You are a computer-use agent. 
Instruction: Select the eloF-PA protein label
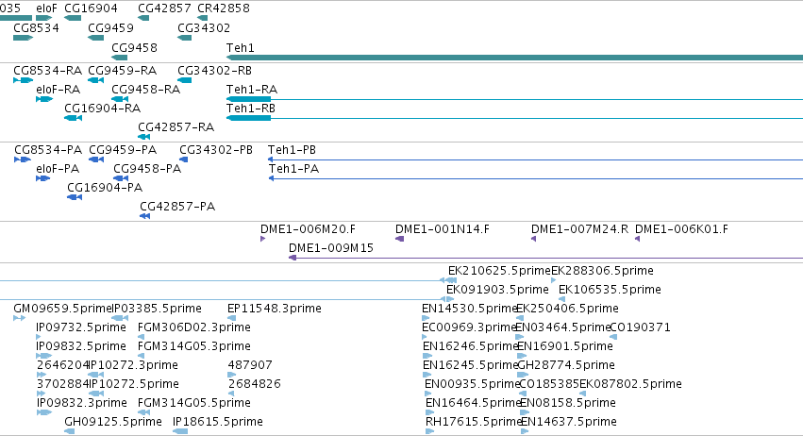click(58, 169)
